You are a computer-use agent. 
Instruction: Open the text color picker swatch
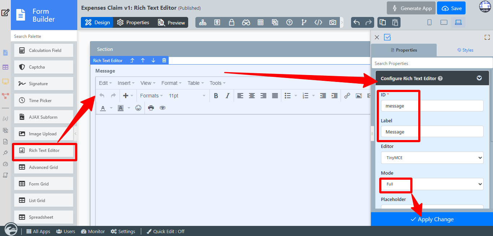(x=103, y=108)
